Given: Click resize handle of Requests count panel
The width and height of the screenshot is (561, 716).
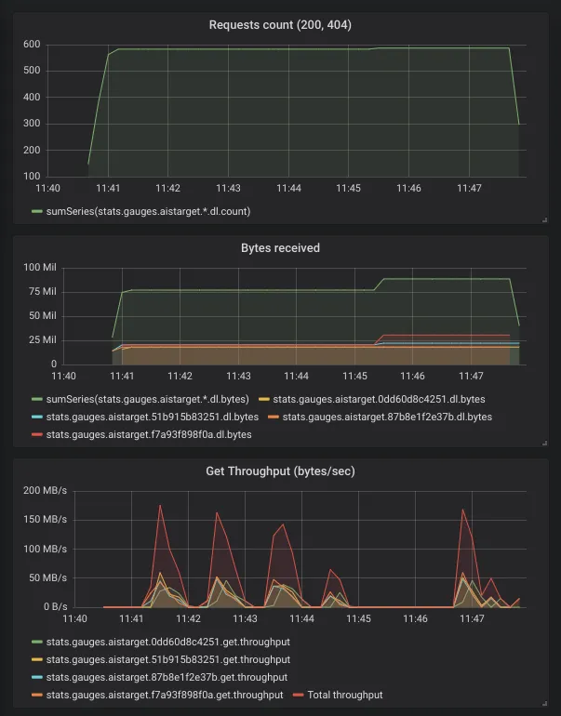Looking at the screenshot, I should [544, 220].
